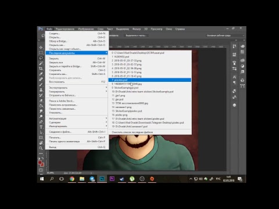Viewport: 279px width, 209px height.
Task: Choose Сведения о файле... entry
Action: pyautogui.click(x=77, y=132)
